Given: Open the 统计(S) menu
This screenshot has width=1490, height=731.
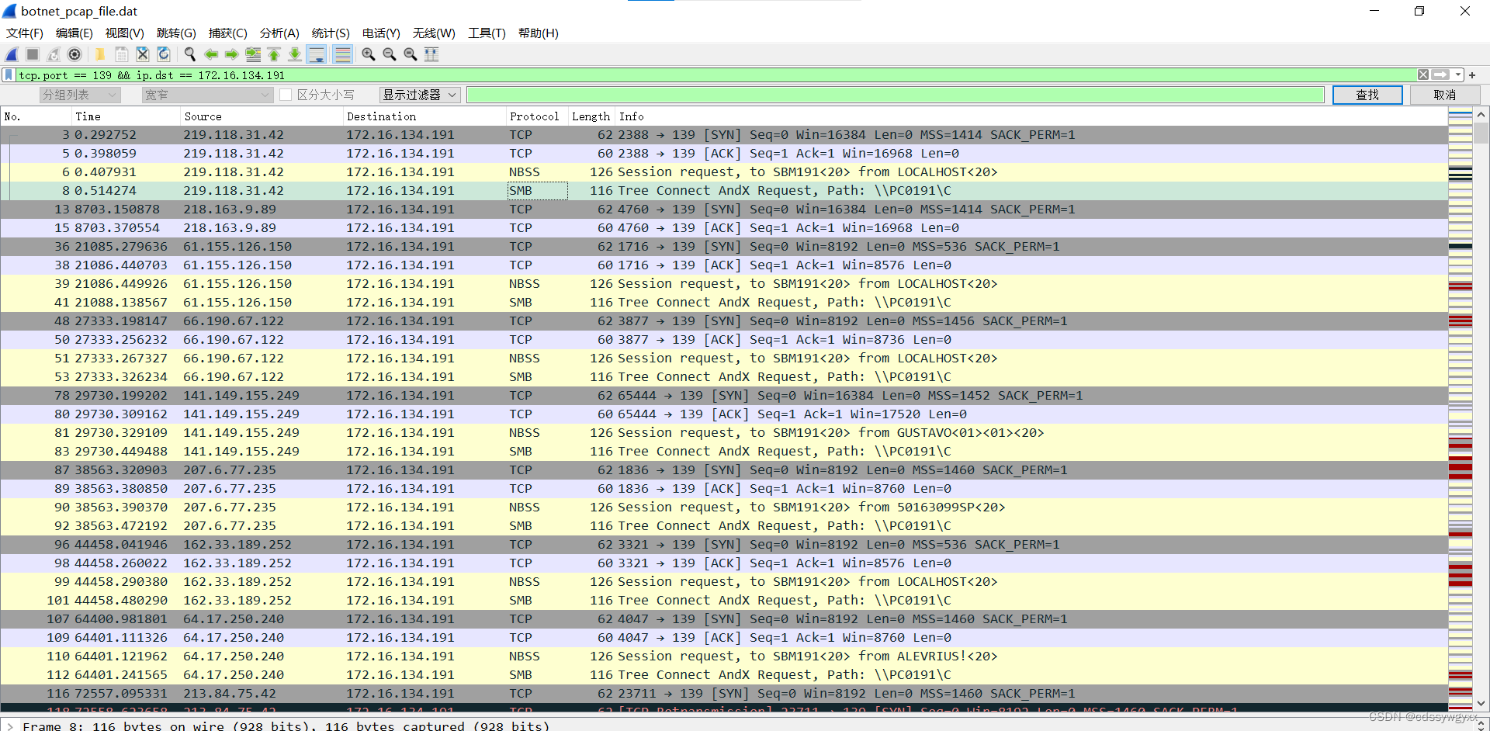Looking at the screenshot, I should (331, 33).
